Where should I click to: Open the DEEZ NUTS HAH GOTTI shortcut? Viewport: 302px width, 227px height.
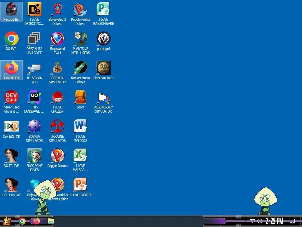tap(34, 43)
